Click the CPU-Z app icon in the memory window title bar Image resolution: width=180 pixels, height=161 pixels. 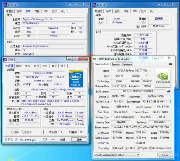(x=94, y=5)
